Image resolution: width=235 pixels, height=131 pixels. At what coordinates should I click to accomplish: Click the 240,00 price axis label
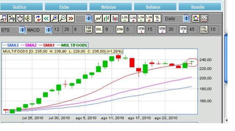tap(205, 60)
